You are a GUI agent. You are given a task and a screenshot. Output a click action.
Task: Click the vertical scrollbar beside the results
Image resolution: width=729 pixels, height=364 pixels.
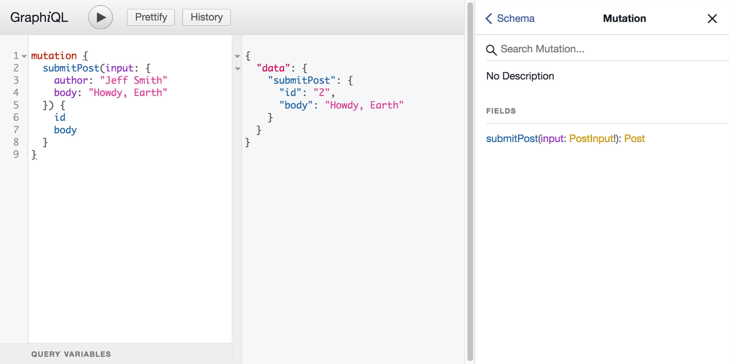pos(470,182)
